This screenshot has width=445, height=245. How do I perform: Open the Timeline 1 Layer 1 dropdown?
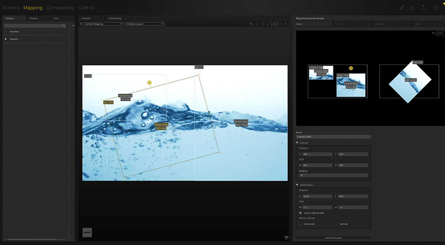(x=145, y=24)
